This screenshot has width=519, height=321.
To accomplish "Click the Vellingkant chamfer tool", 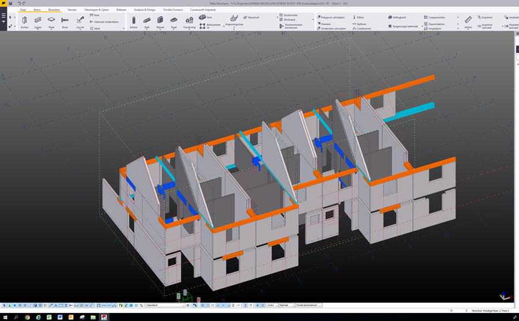I will point(397,17).
